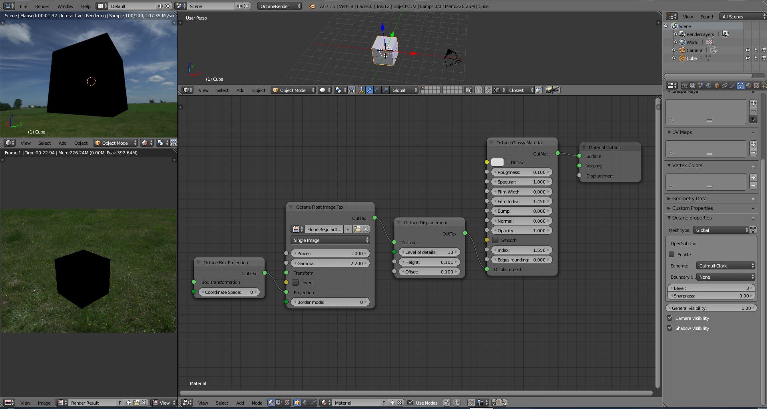Open the Modifiers wrench tab
767x409 pixels.
pyautogui.click(x=733, y=86)
